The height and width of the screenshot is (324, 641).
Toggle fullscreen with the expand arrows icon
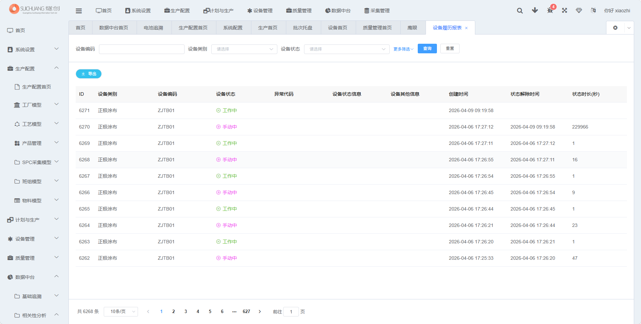[565, 10]
